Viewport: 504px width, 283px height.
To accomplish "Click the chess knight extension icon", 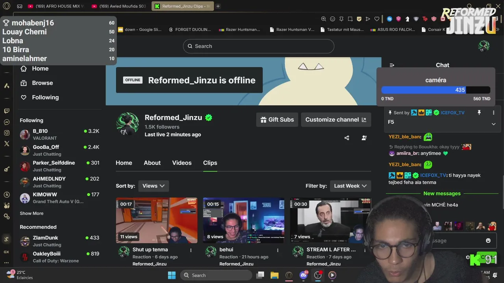I will [407, 19].
